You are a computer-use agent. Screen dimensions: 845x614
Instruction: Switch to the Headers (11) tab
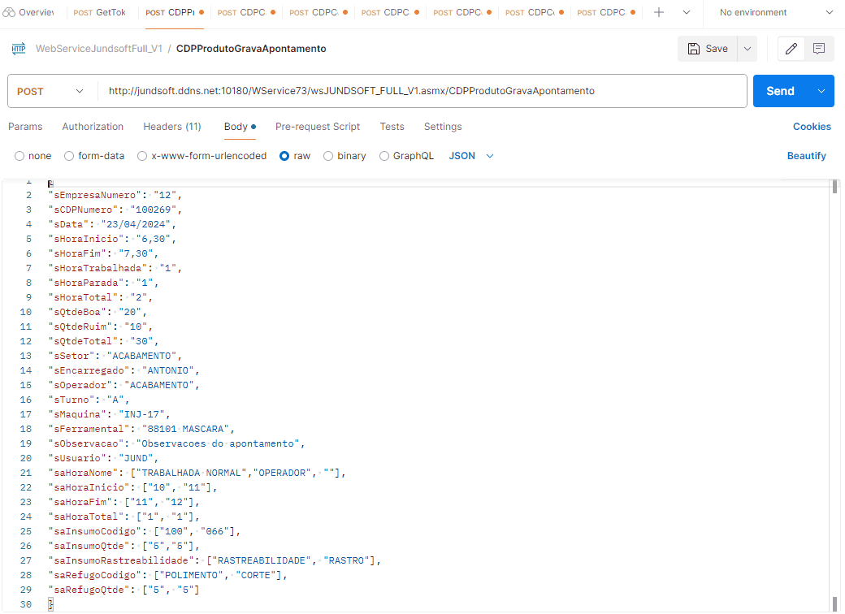point(172,127)
